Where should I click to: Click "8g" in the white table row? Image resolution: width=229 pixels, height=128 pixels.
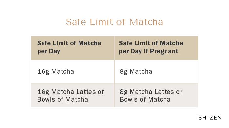(x=124, y=72)
